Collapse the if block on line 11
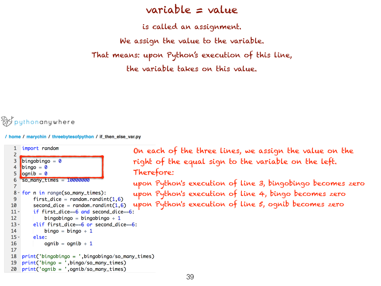This screenshot has height=286, width=381. click(18, 212)
